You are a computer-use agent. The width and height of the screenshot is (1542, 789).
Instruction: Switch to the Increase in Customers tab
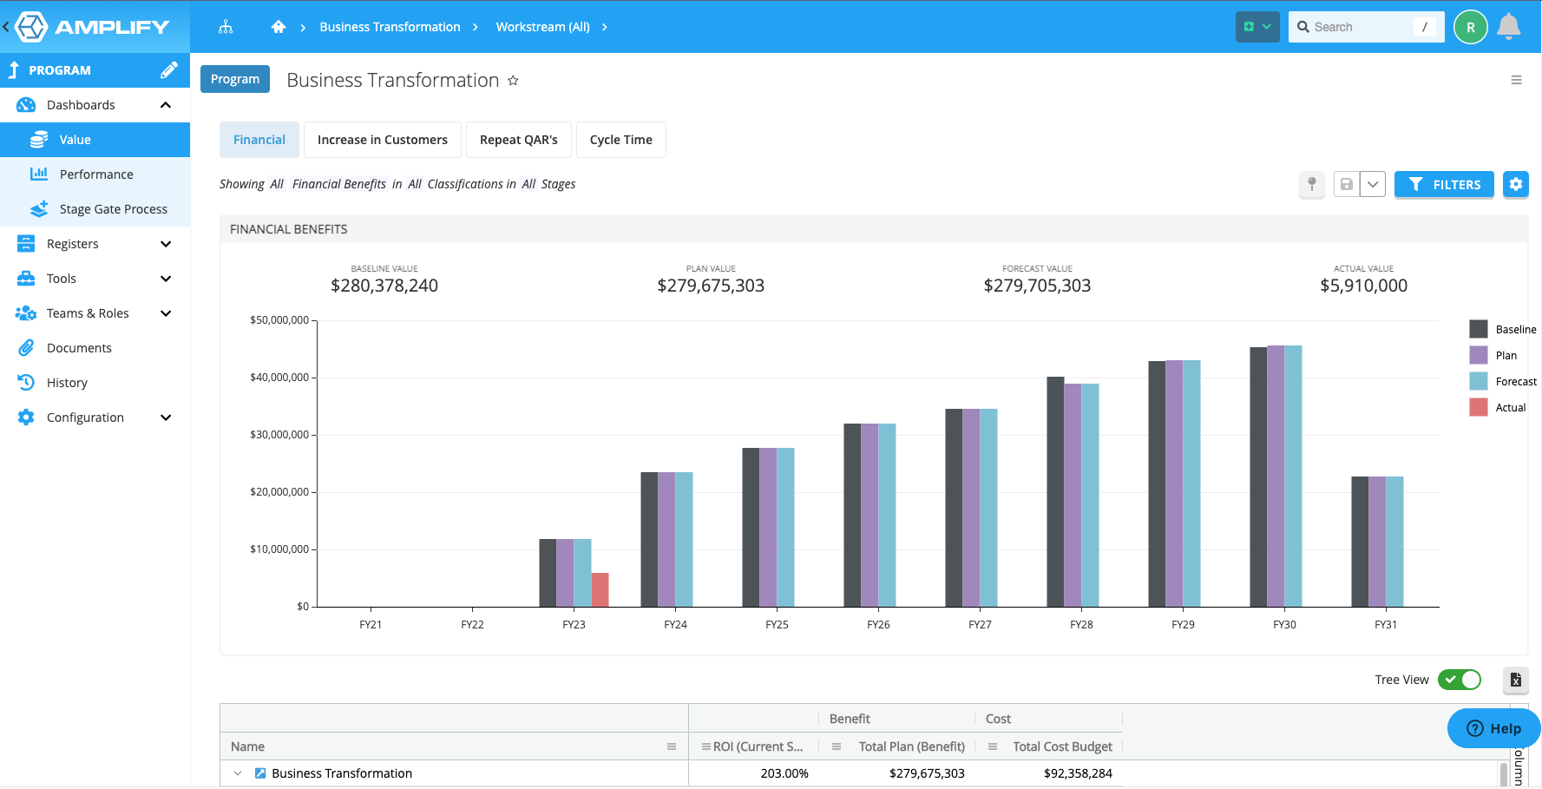coord(382,139)
